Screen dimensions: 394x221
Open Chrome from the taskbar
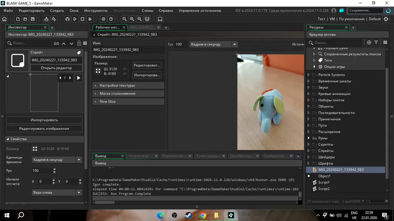[203, 215]
